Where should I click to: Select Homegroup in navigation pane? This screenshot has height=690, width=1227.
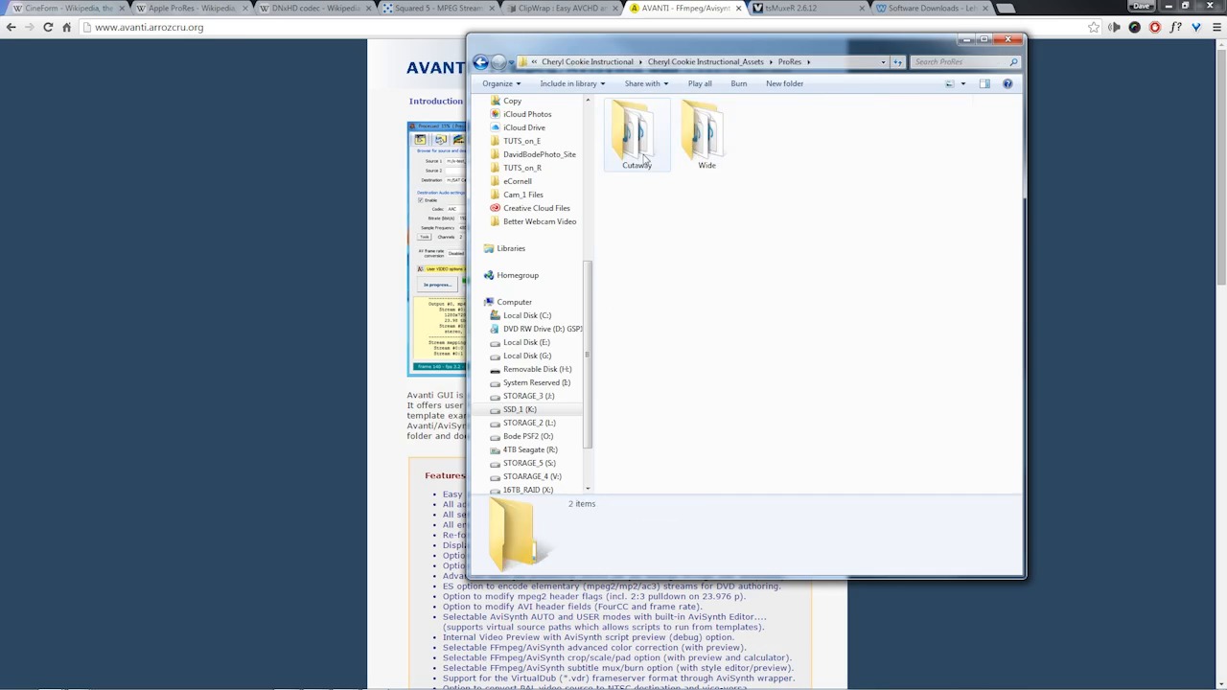pos(518,275)
